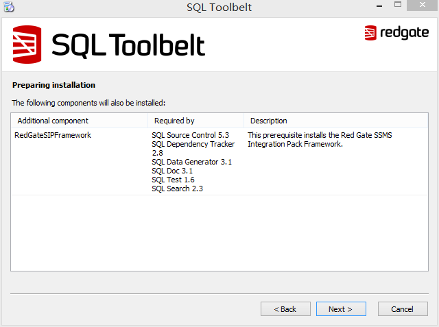Sort by Additional component column header

[x=80, y=121]
